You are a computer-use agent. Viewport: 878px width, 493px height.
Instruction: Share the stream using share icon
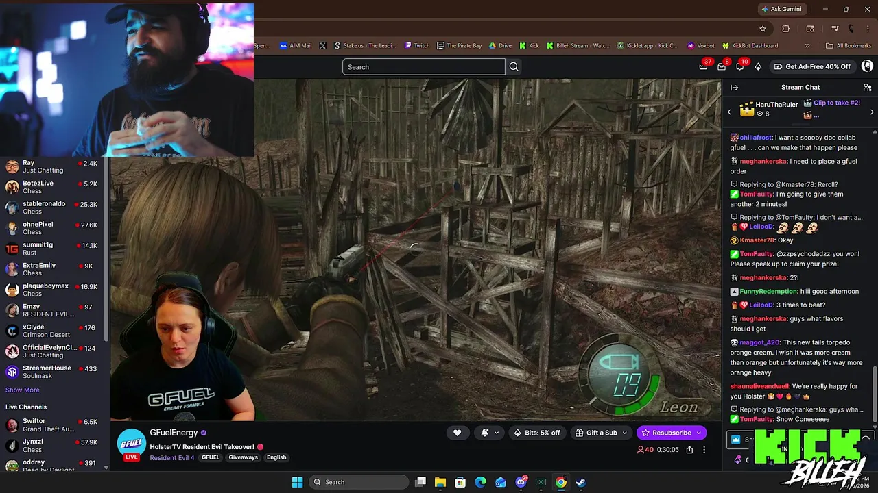click(689, 450)
